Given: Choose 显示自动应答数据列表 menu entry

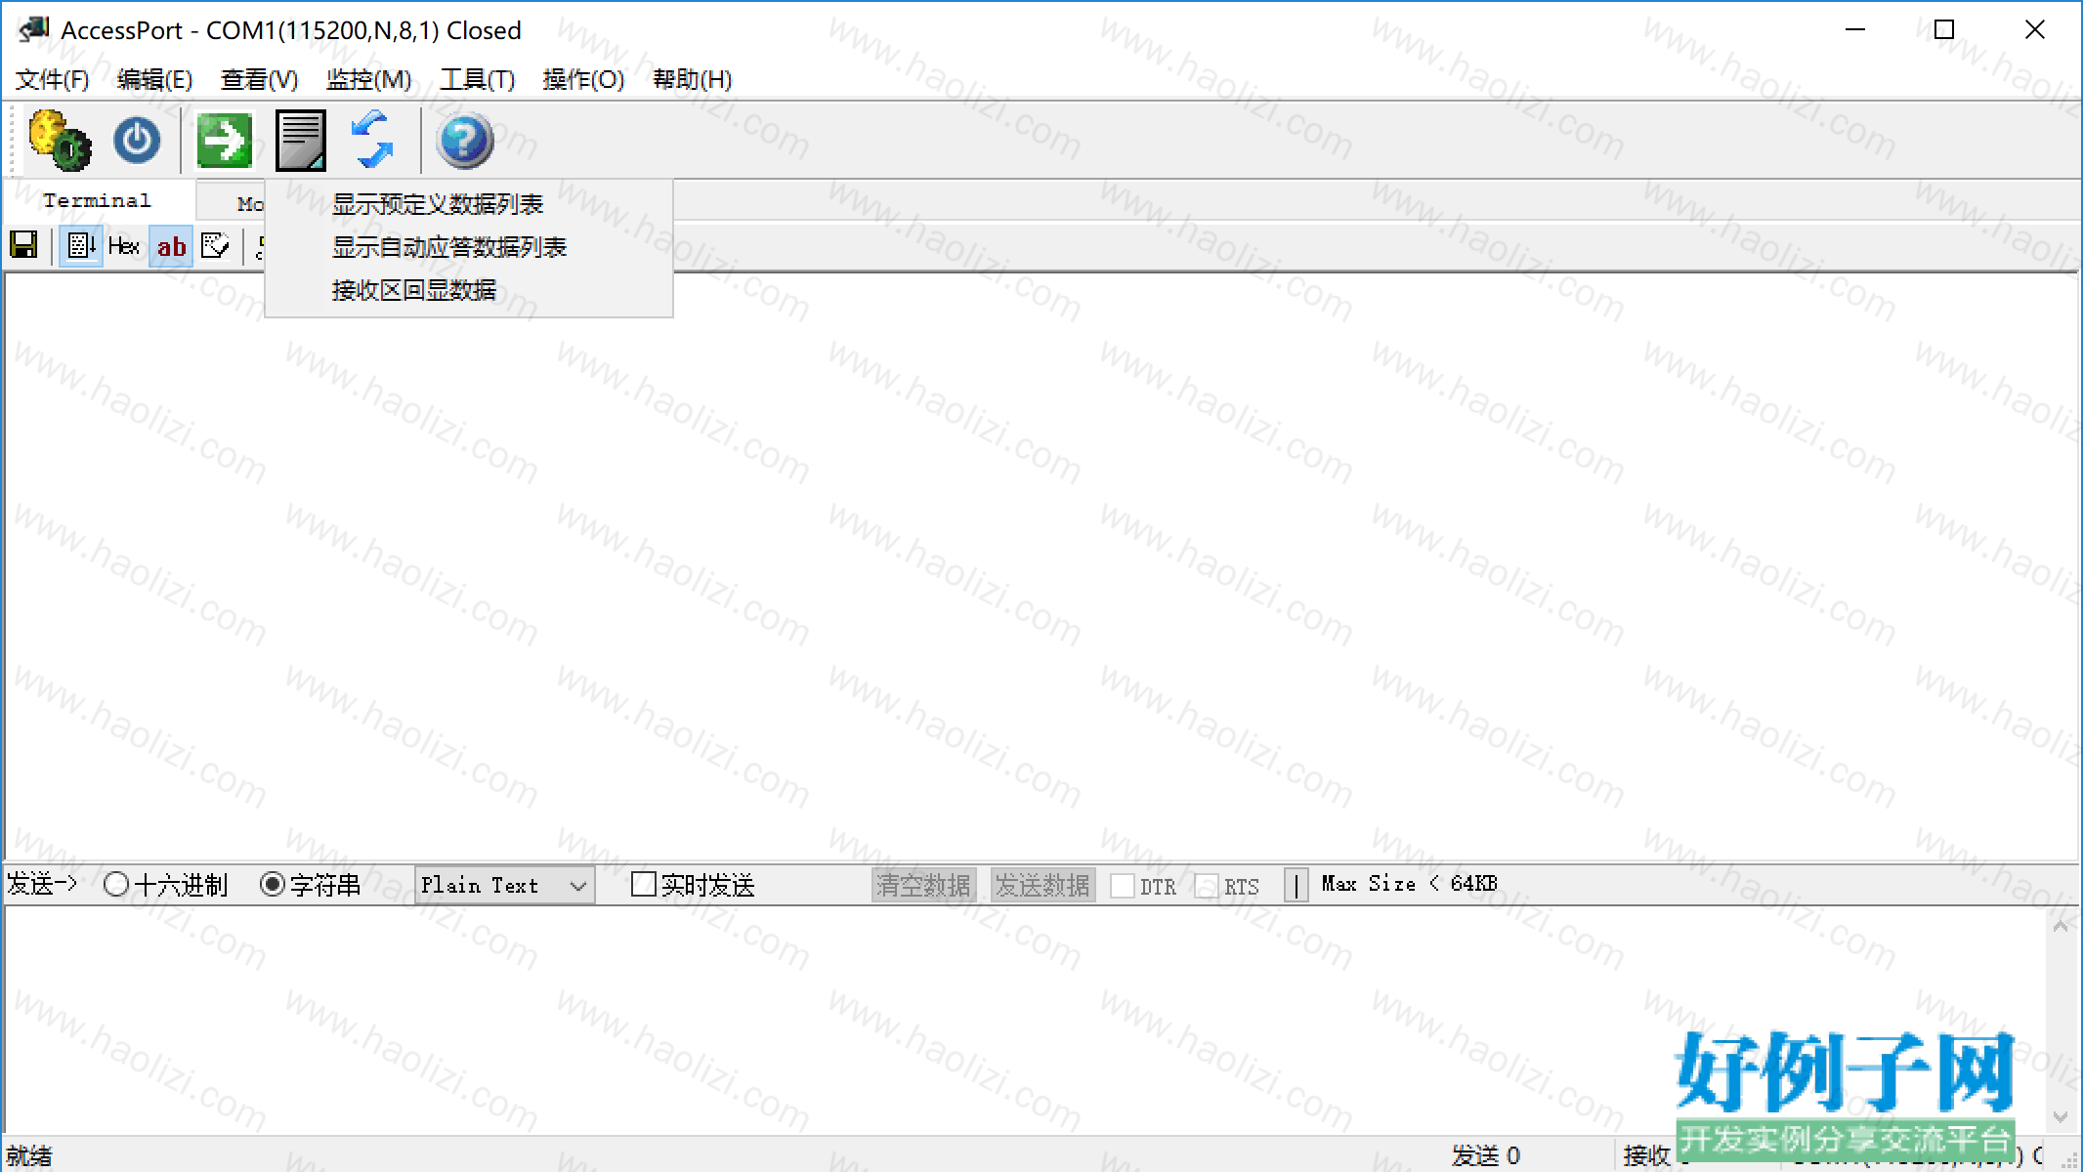Looking at the screenshot, I should (x=469, y=247).
